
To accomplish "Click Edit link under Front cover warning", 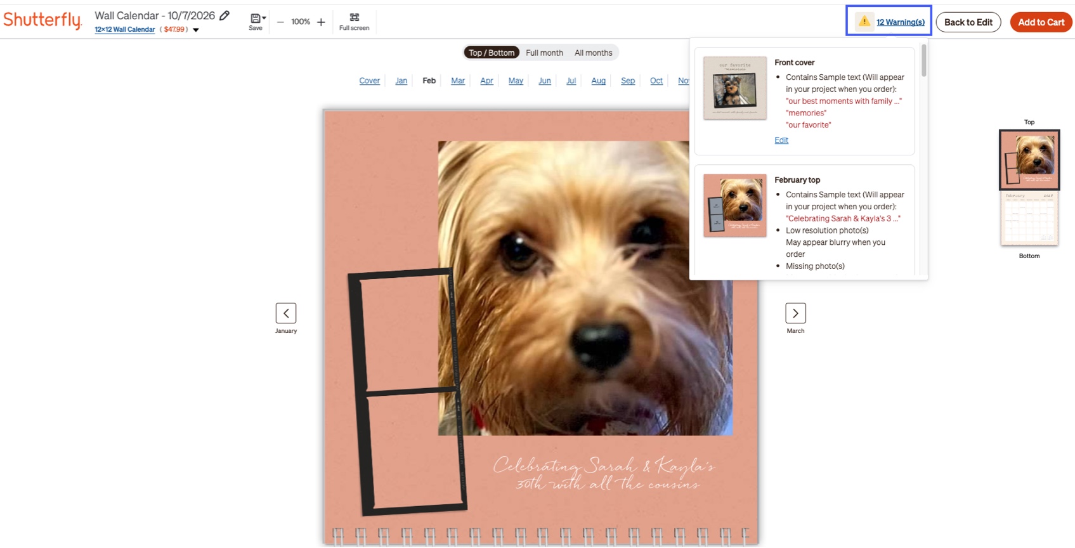I will (x=781, y=140).
